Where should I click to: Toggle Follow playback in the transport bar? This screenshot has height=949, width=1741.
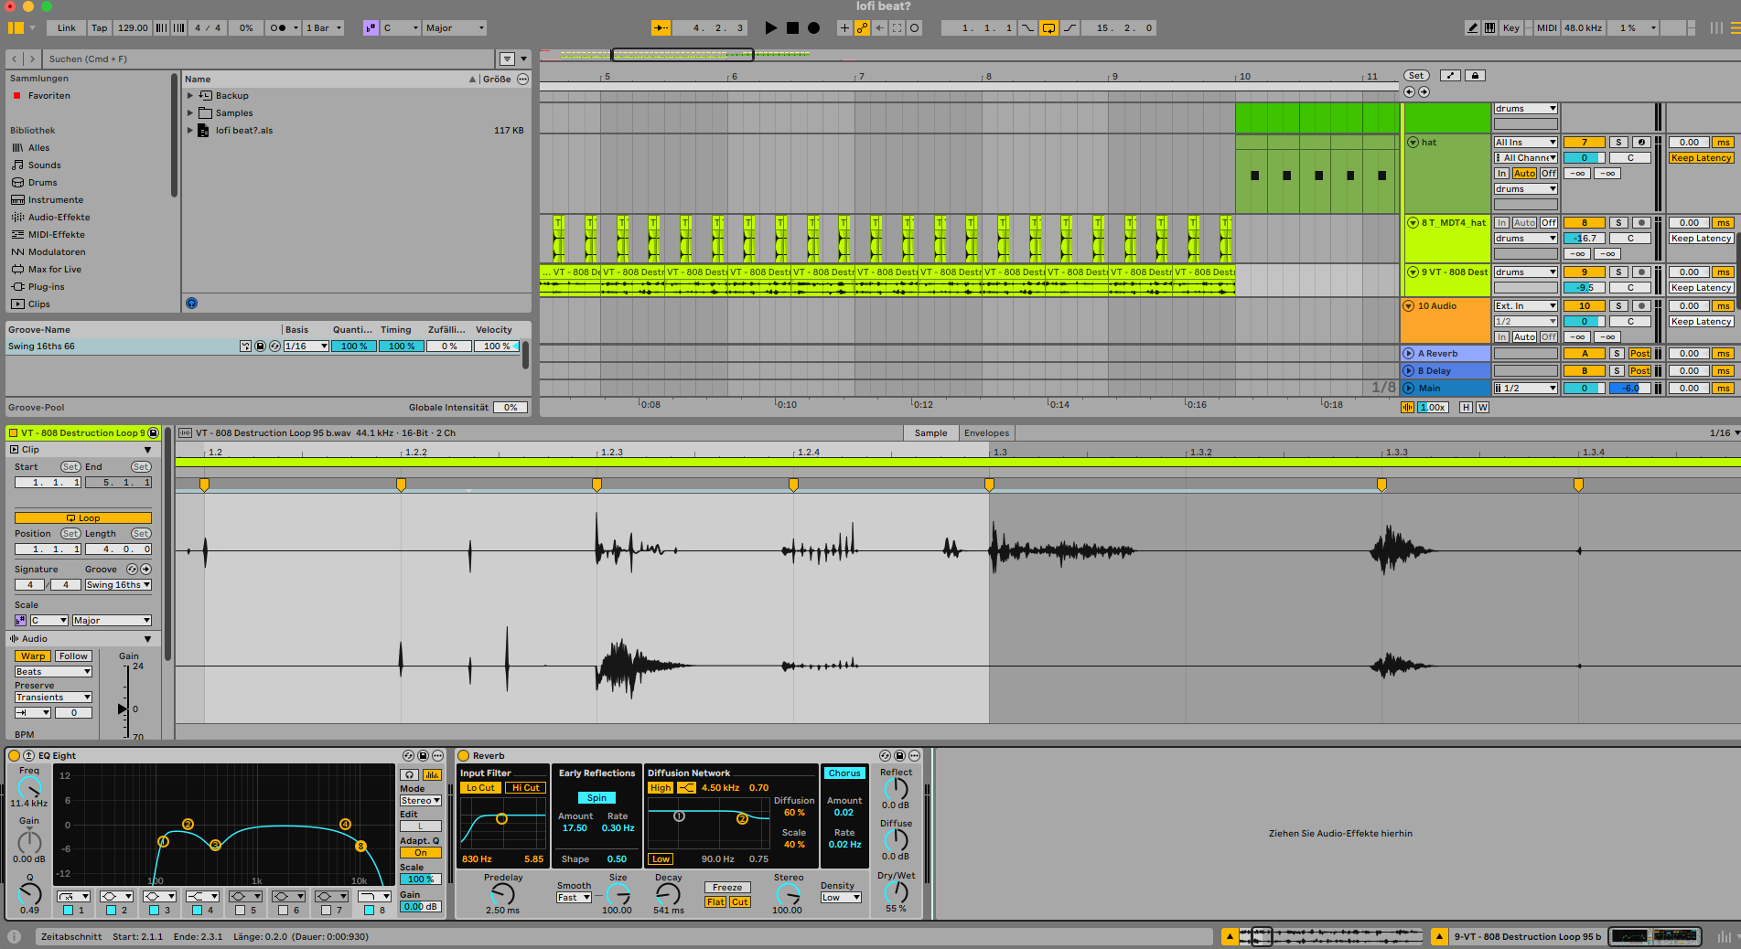tap(661, 27)
